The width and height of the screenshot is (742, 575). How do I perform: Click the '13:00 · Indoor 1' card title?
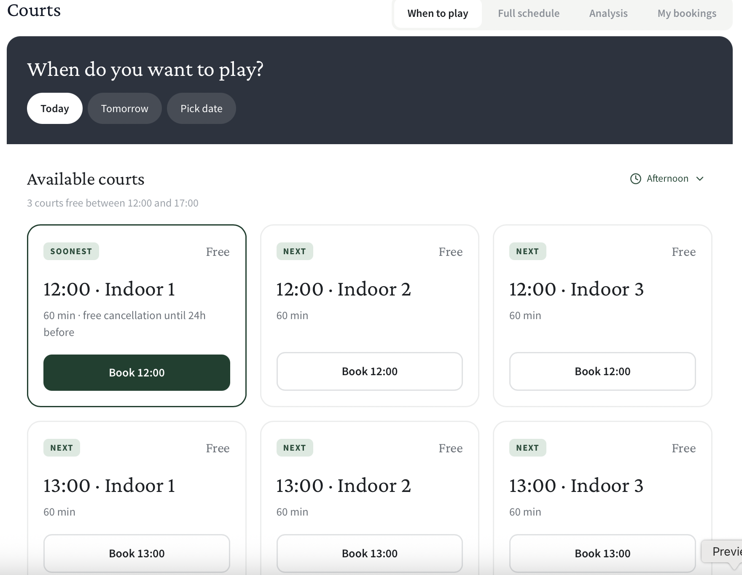coord(109,486)
